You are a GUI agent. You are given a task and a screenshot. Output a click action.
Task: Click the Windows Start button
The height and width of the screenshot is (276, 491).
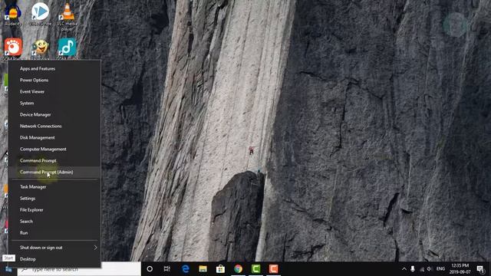[8, 269]
